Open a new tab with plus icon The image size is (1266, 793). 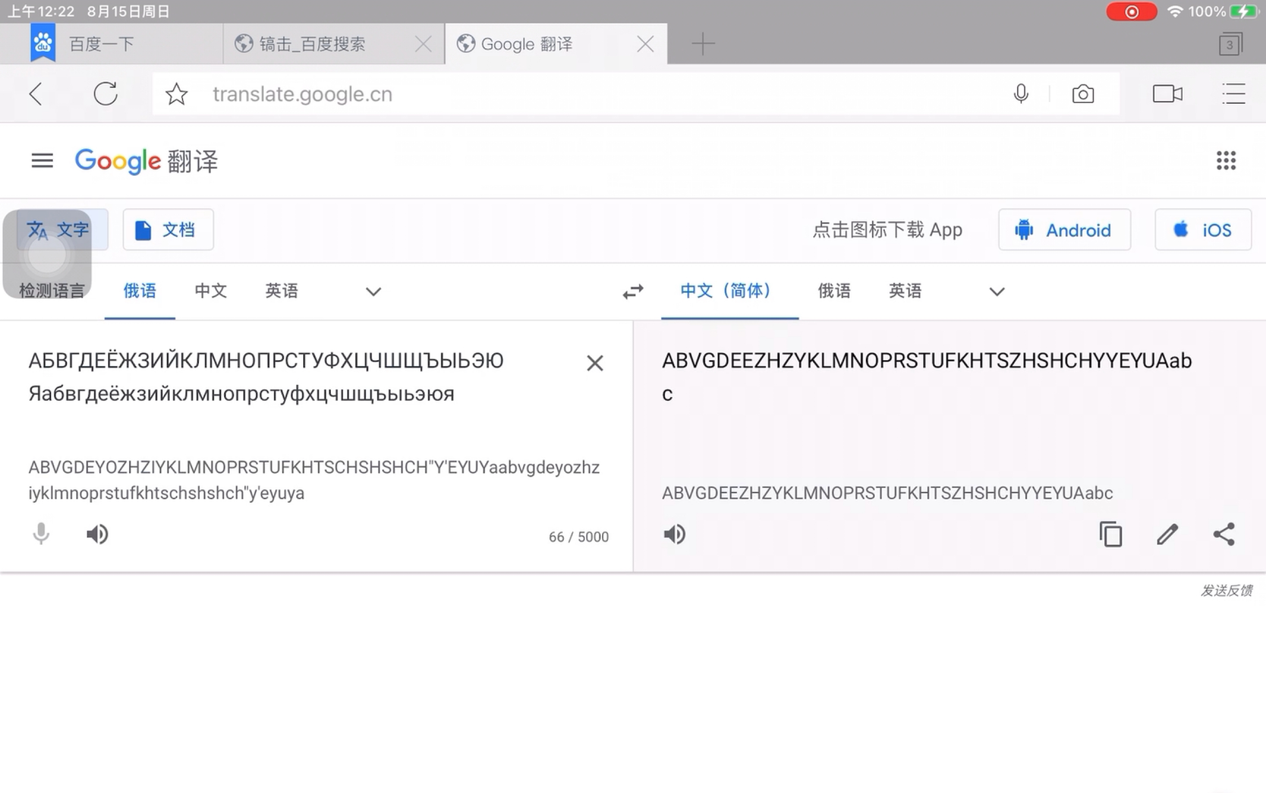click(703, 43)
